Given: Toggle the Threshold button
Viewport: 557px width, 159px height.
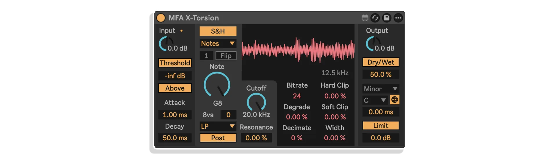Looking at the screenshot, I should (175, 63).
